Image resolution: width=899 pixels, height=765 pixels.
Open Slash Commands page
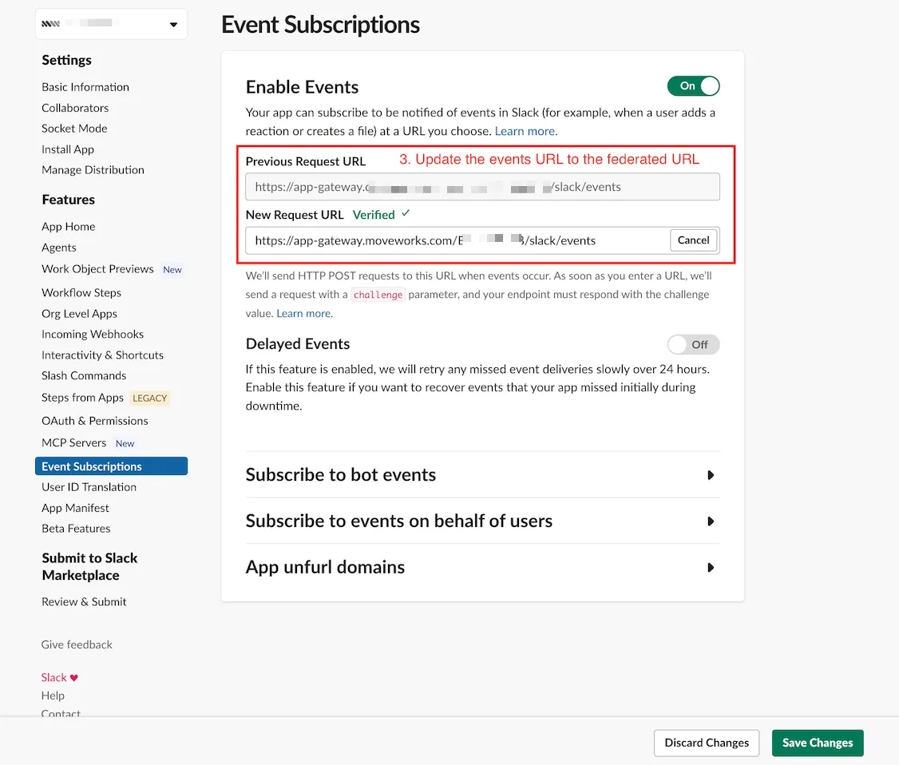point(84,375)
